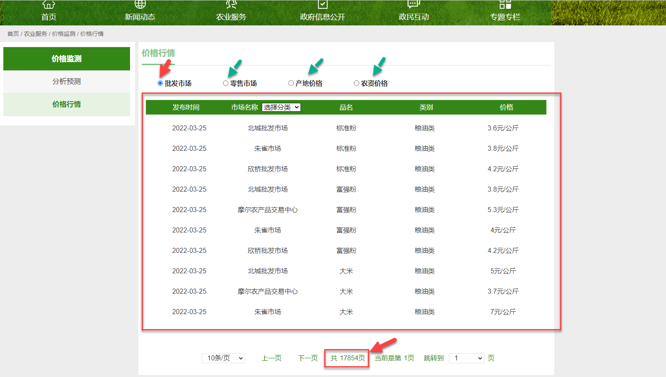666x377 pixels.
Task: Click the globe icon for 新闻动态
Action: [x=140, y=5]
